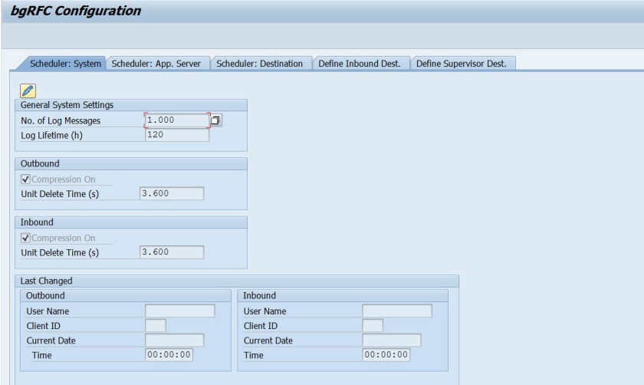Click Unit Delete Time (s) label under Outbound
644x385 pixels.
click(60, 194)
